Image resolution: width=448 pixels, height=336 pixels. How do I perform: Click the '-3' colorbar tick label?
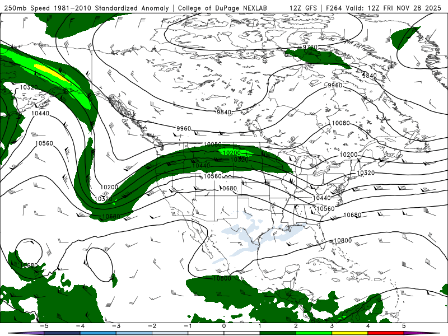click(x=116, y=326)
